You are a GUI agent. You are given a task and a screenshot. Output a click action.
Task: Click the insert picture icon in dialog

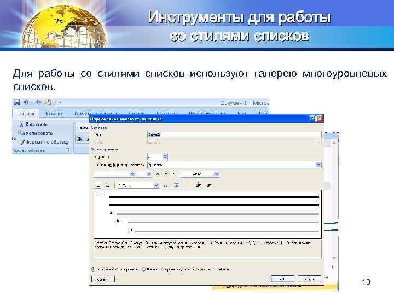pyautogui.click(x=176, y=186)
